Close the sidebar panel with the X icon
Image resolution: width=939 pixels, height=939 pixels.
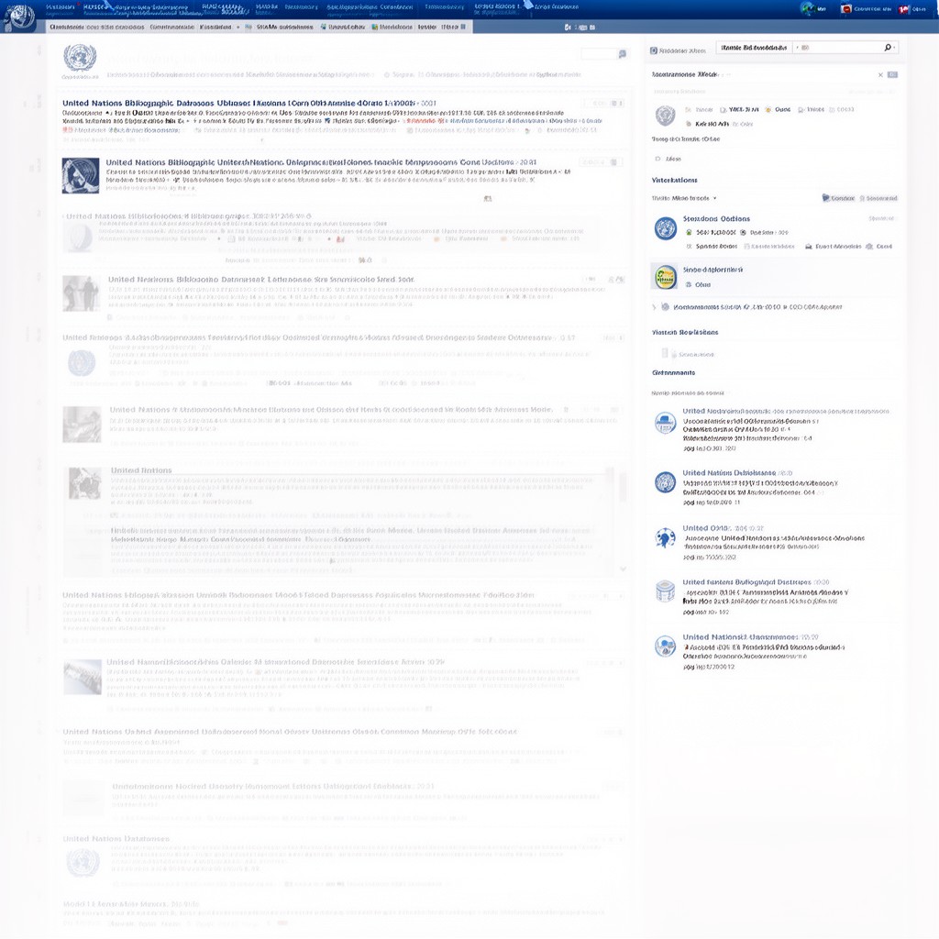[880, 75]
